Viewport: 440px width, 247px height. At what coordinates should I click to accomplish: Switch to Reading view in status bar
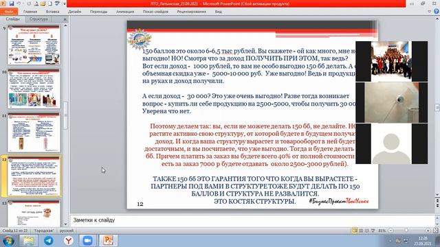[366, 231]
